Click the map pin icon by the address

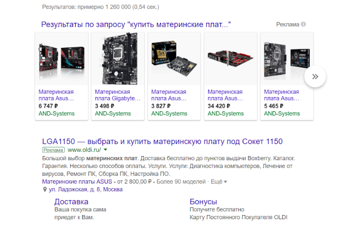pos(45,190)
